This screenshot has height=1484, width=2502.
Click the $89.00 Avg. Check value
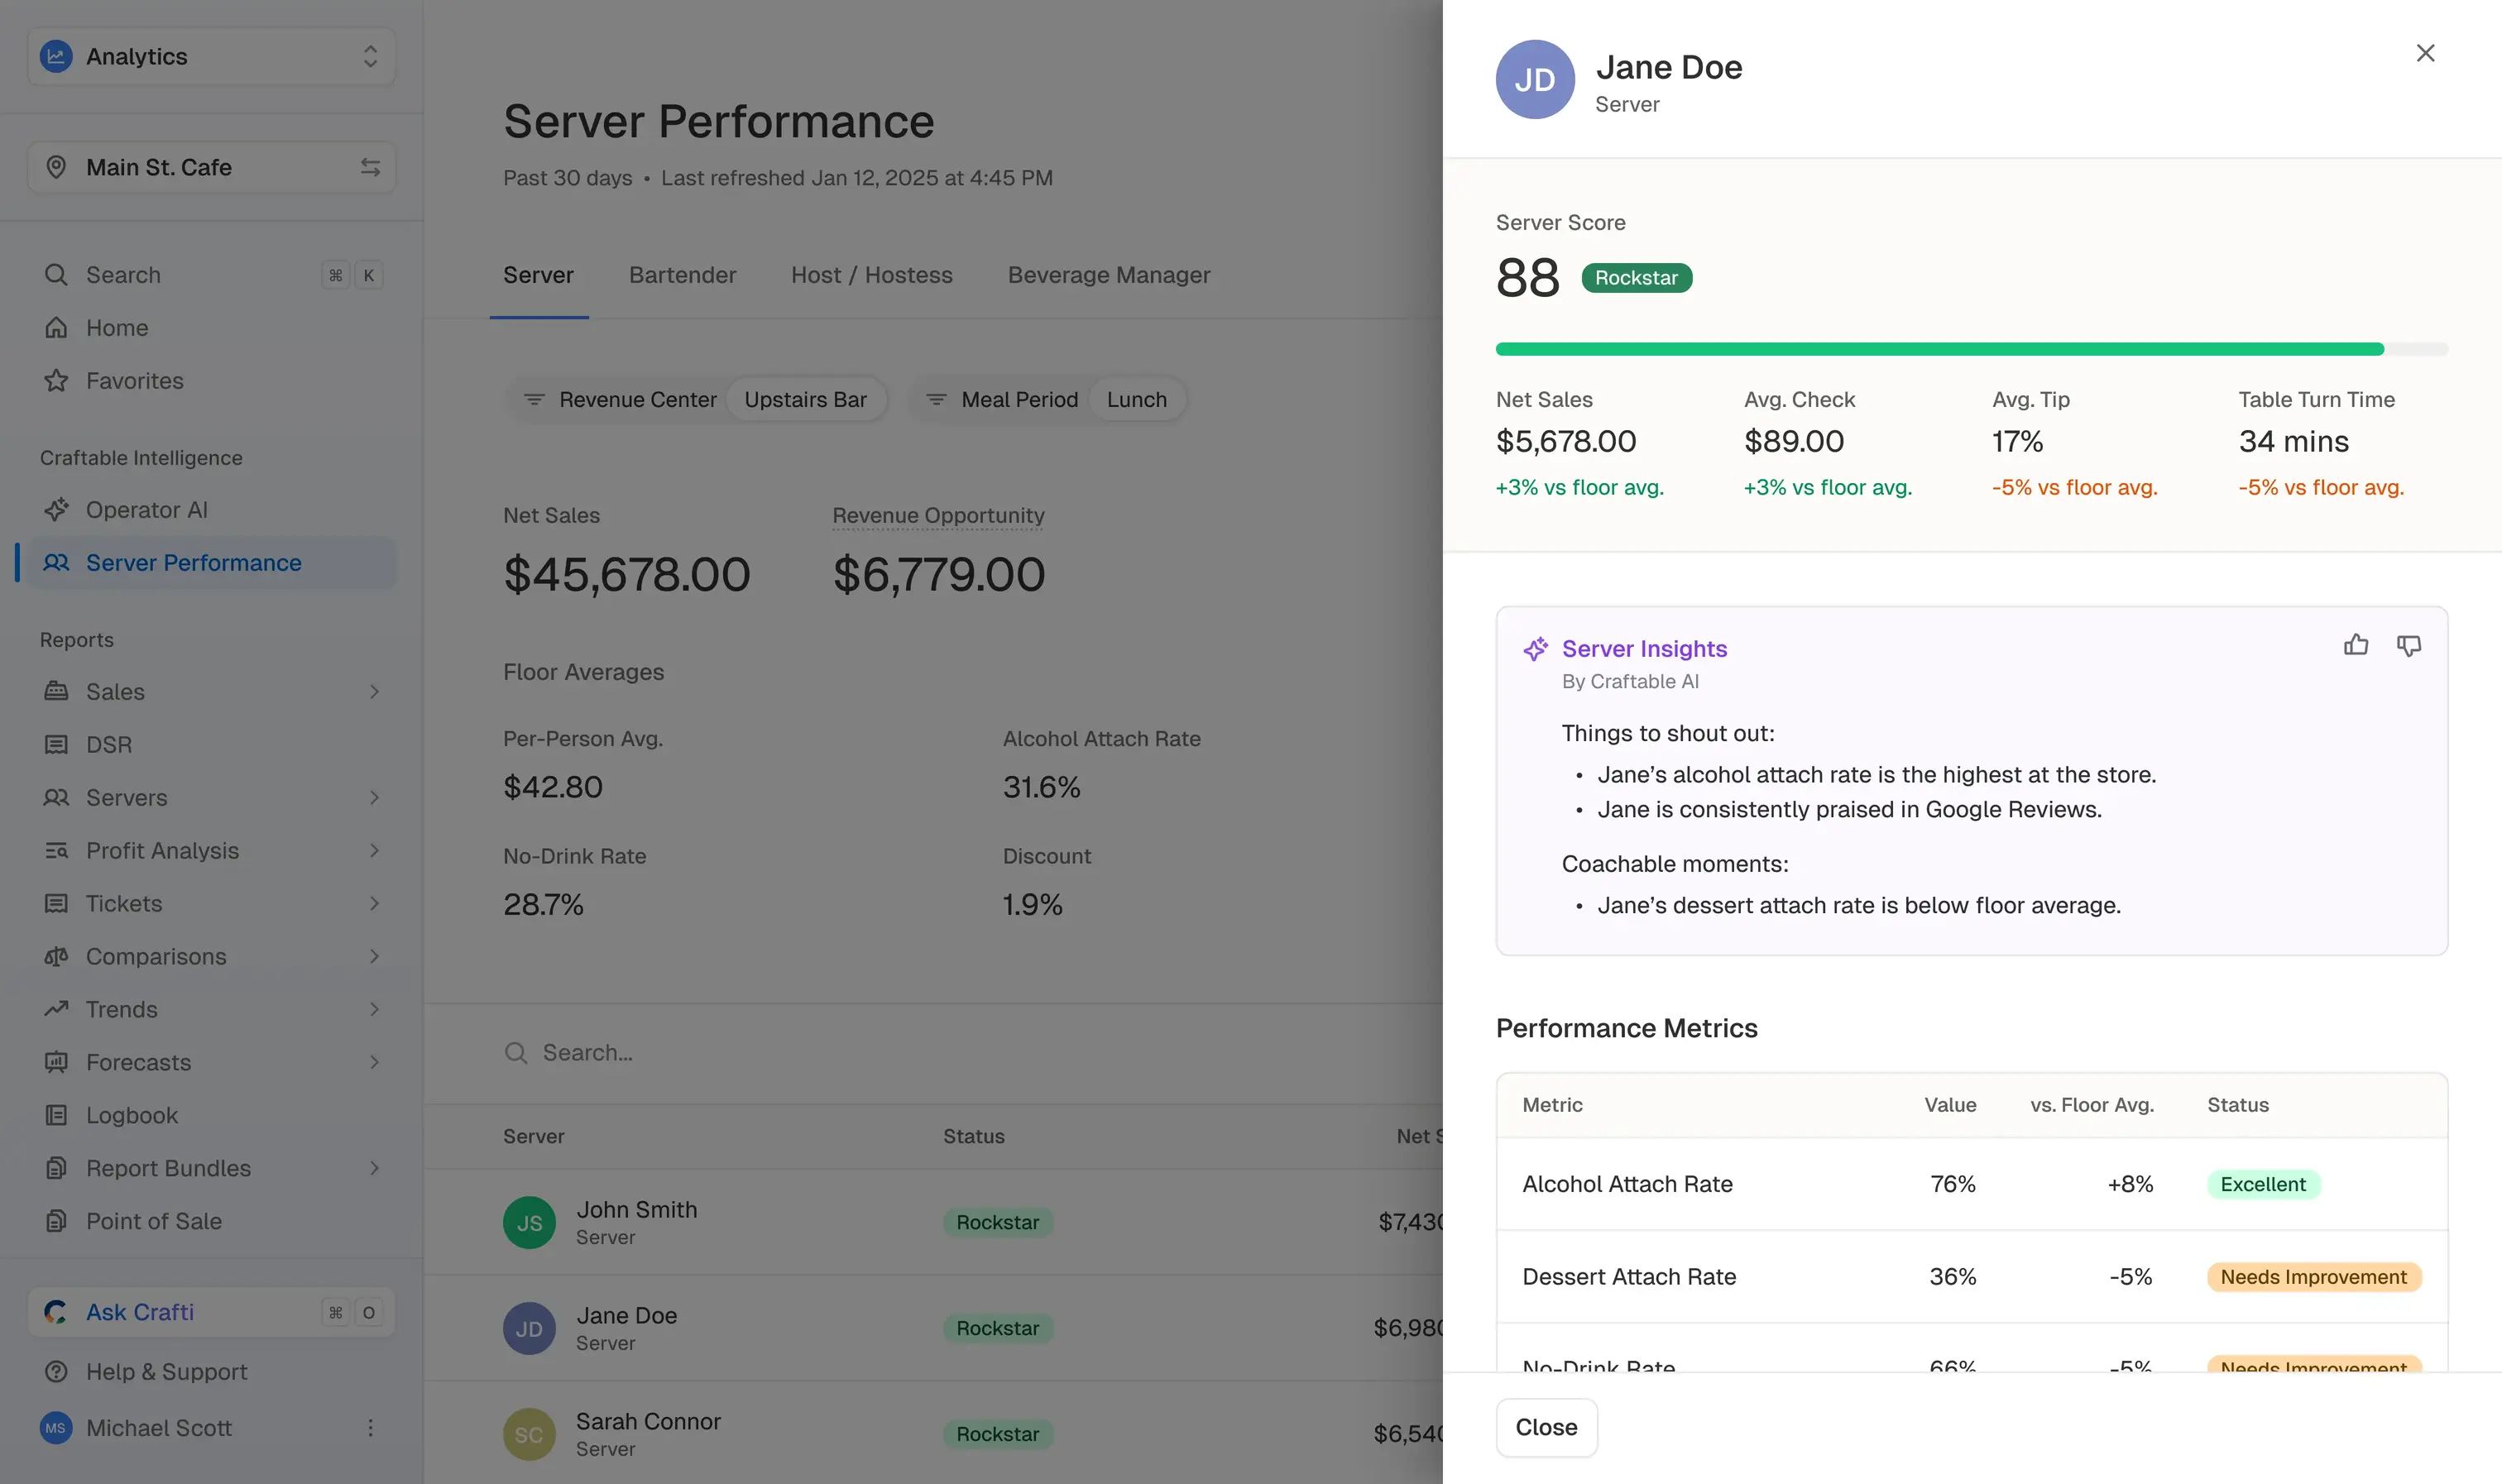coord(1793,441)
